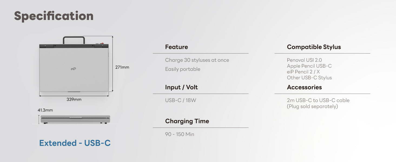Click the Specification title
Screen dimensions: 396x162
pyautogui.click(x=54, y=16)
